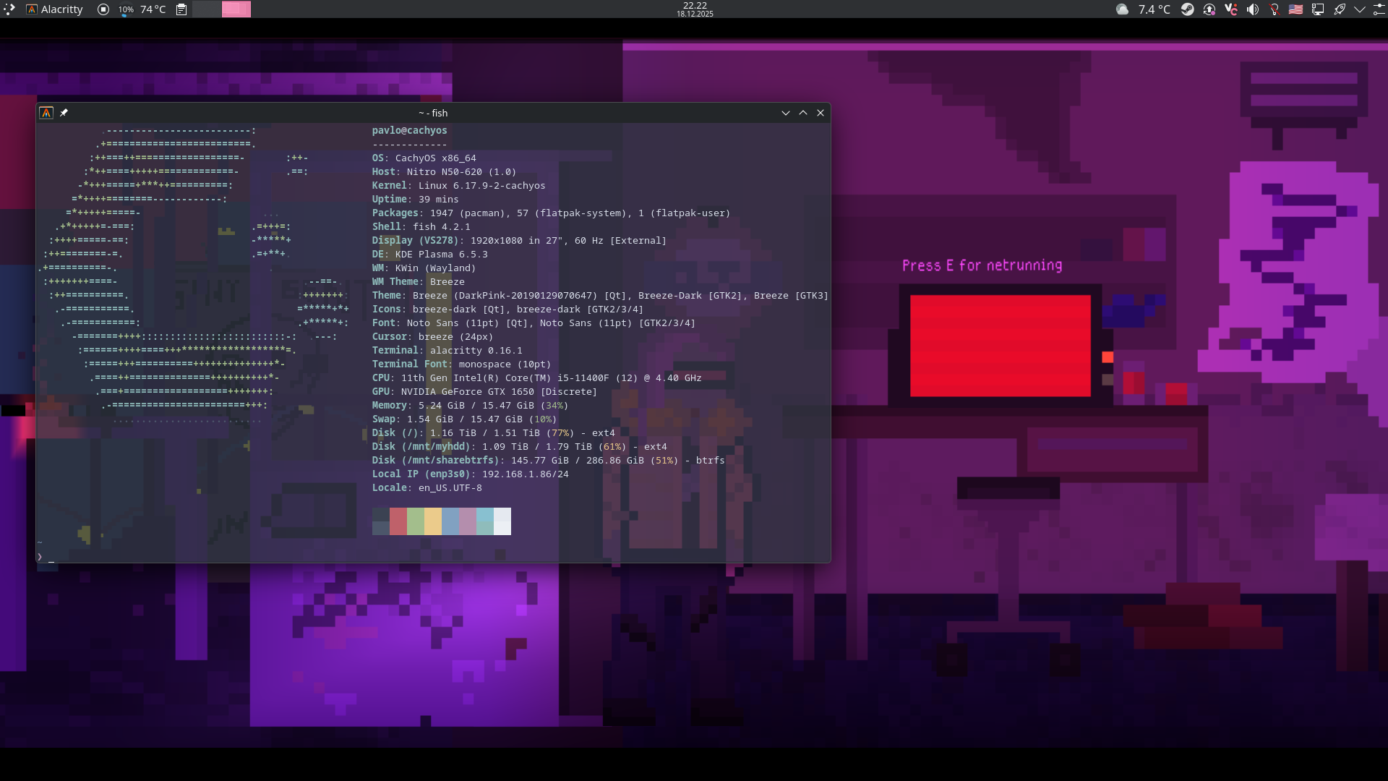Viewport: 1388px width, 781px height.
Task: Click the Steam tray icon
Action: click(x=1187, y=9)
